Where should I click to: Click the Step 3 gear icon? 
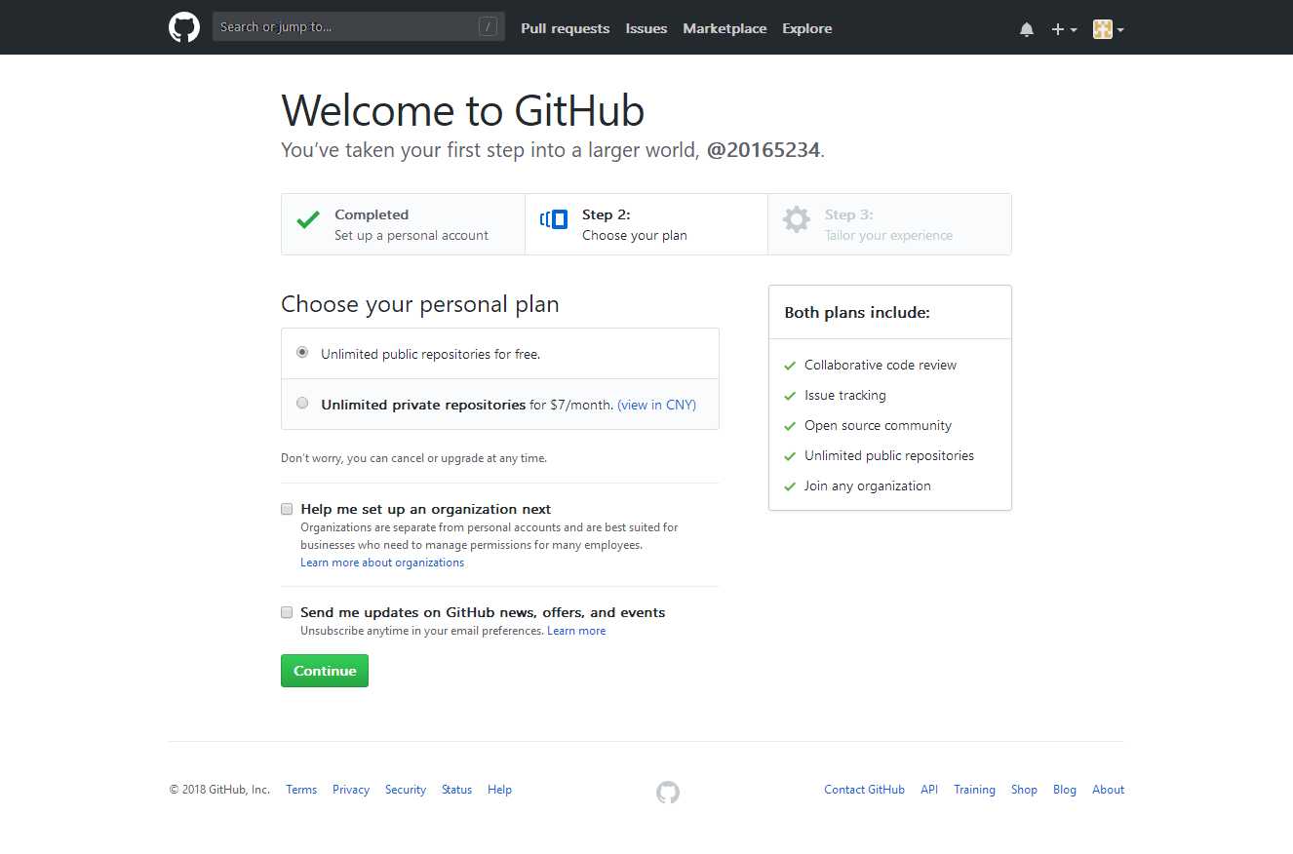click(797, 219)
